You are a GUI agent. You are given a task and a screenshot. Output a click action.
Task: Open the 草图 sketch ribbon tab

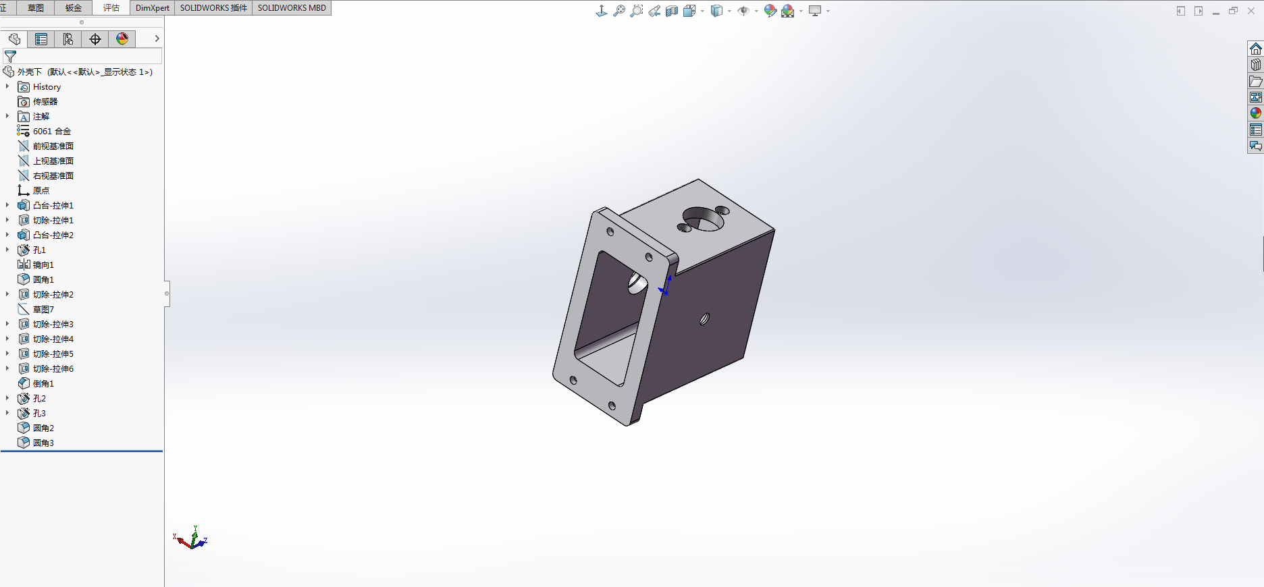tap(35, 8)
